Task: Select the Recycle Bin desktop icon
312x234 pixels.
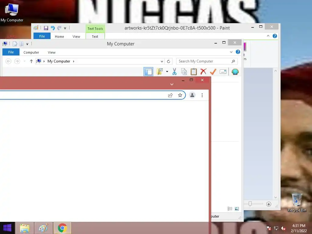Action: (x=297, y=202)
